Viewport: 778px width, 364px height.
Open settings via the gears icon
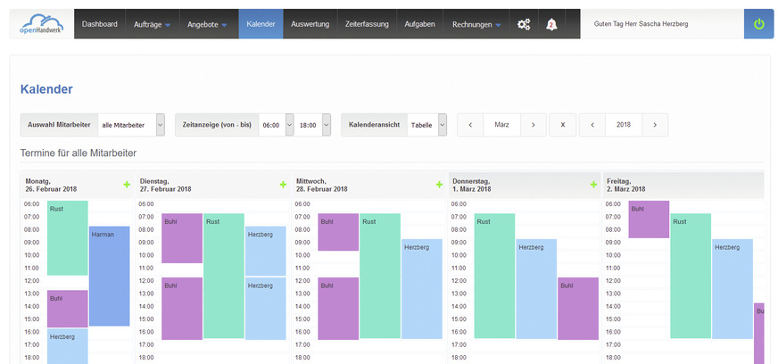click(x=524, y=24)
